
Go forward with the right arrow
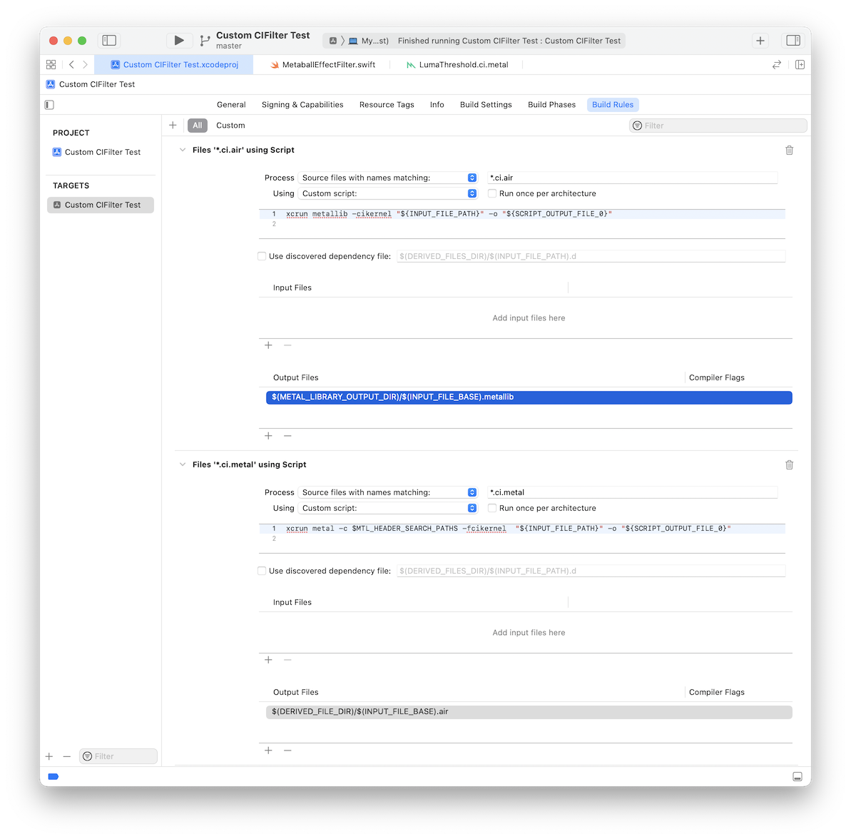tap(85, 65)
